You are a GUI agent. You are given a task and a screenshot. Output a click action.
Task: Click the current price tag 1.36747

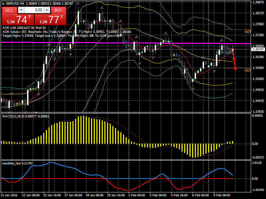pyautogui.click(x=258, y=49)
